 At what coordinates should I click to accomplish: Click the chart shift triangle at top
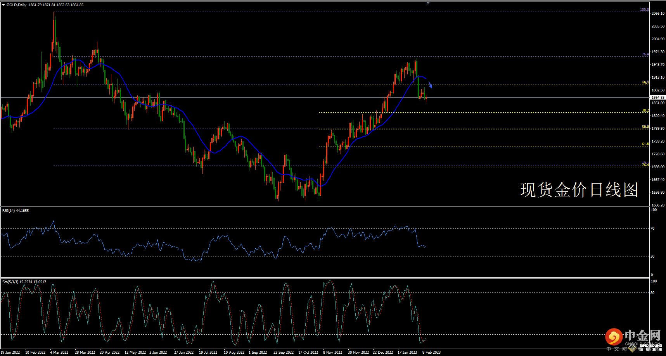coord(428,3)
